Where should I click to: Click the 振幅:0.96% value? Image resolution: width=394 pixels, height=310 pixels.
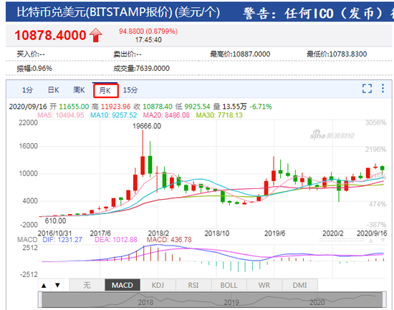tap(34, 68)
